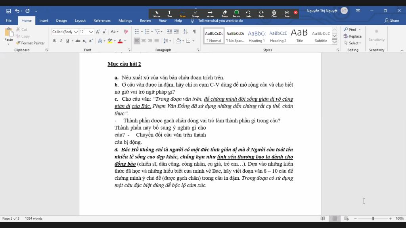406x228 pixels.
Task: Save the document with the floppy icon
Action: (9, 11)
